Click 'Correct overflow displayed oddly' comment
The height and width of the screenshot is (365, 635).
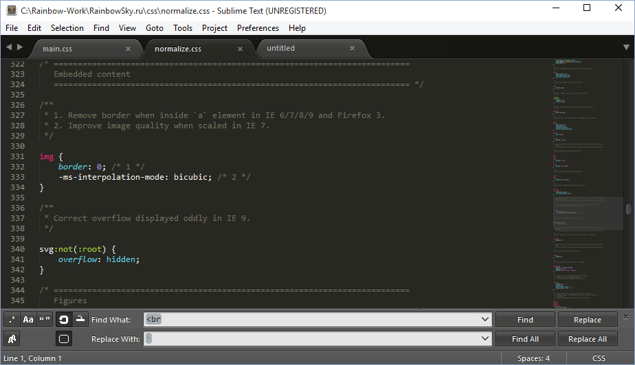[132, 218]
